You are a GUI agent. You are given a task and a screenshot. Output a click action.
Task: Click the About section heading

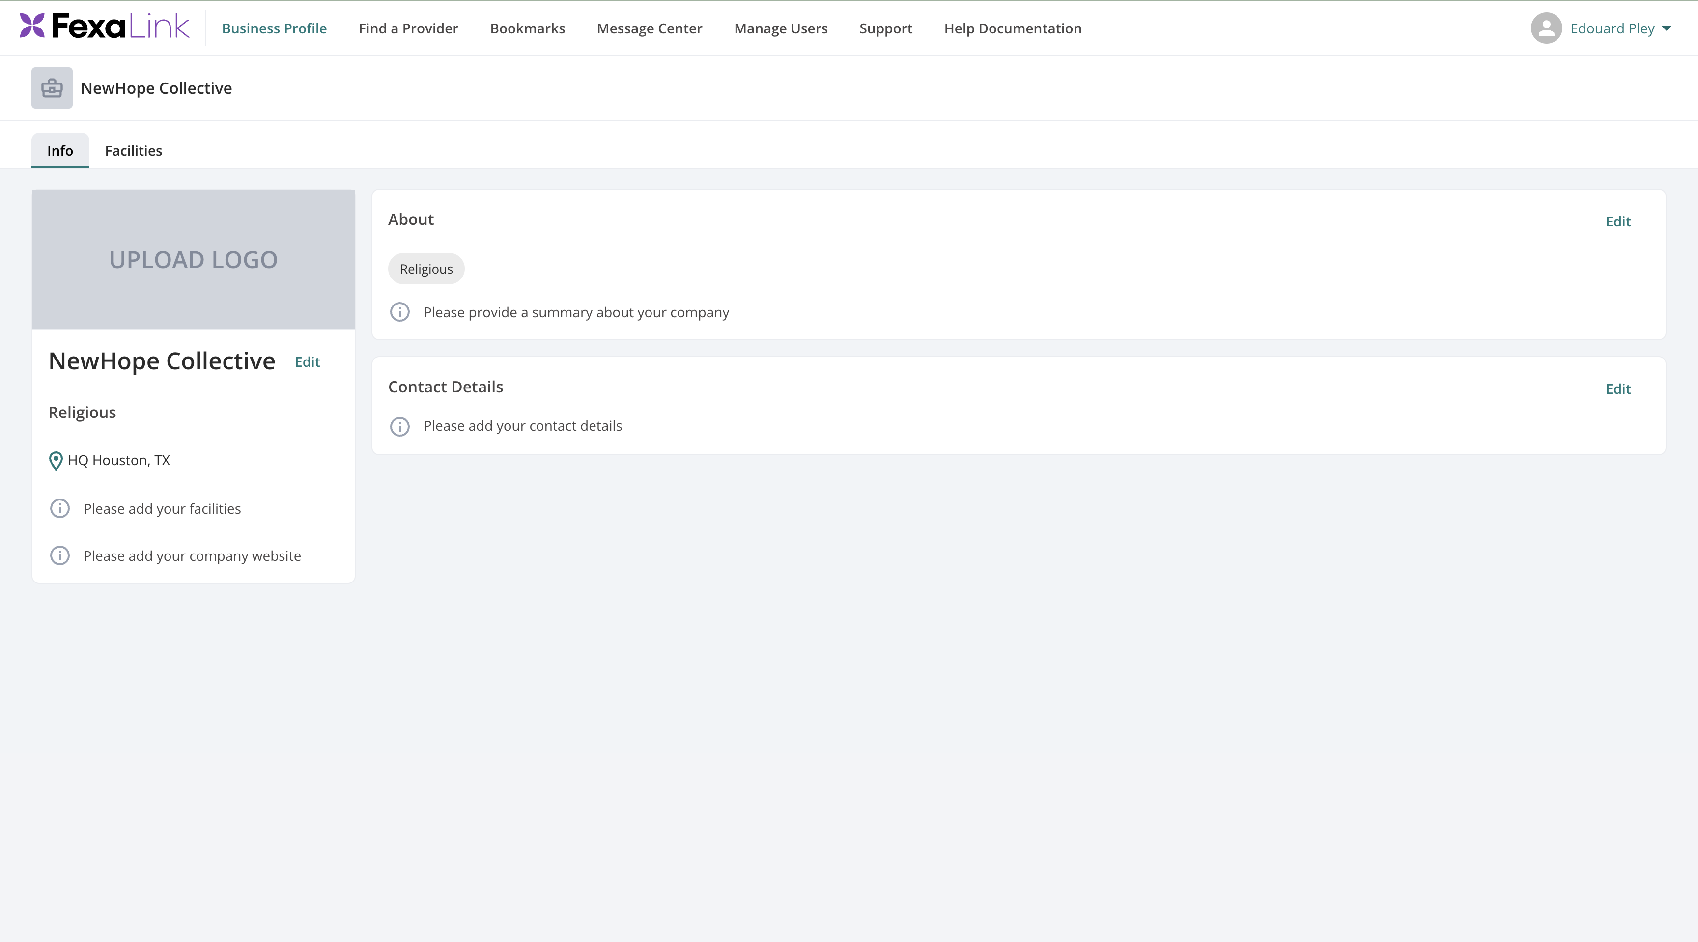[411, 220]
